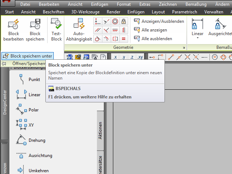Choose the Linear parameter in palette

28,94
